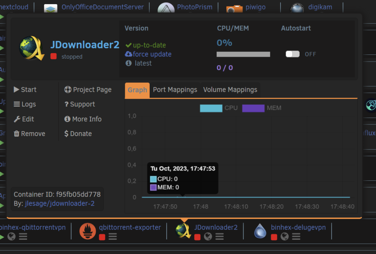Click the green running arrow under binhex-qbittorrentvpn
376x254 pixels.
(2, 237)
